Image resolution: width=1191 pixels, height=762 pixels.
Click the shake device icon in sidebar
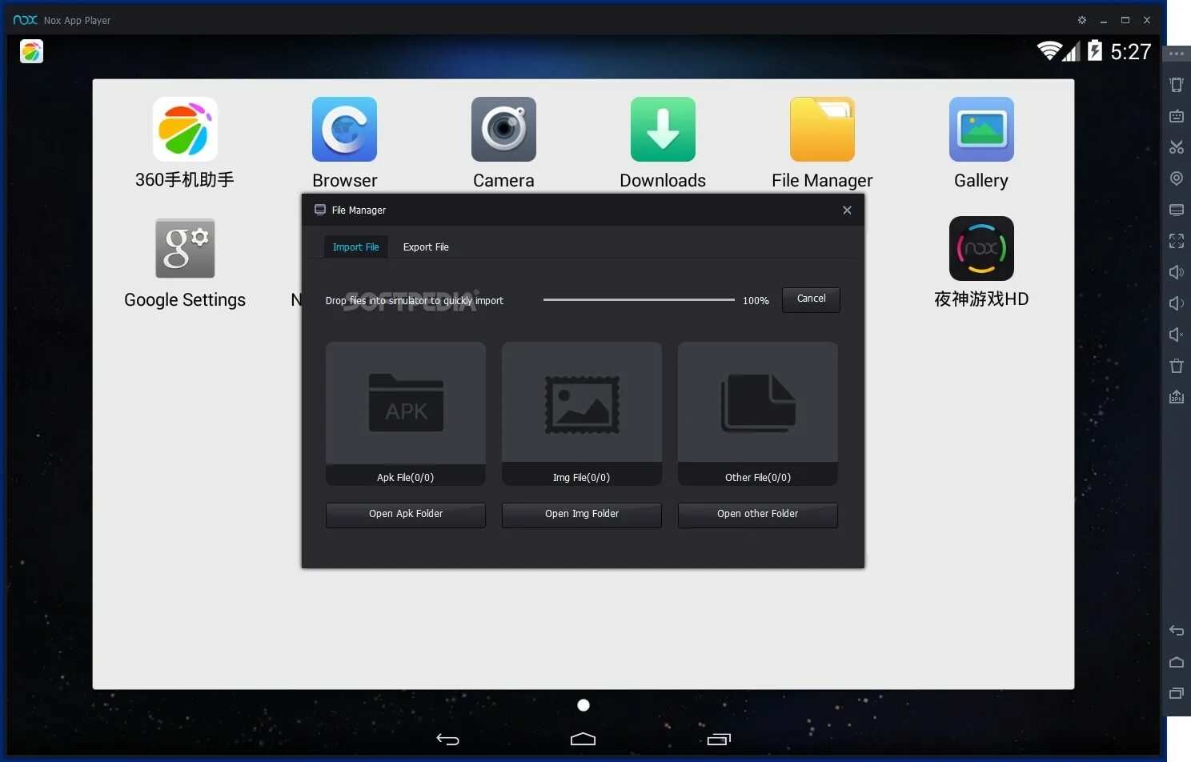tap(1177, 85)
